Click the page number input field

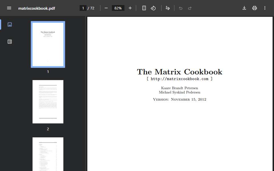[x=83, y=8]
